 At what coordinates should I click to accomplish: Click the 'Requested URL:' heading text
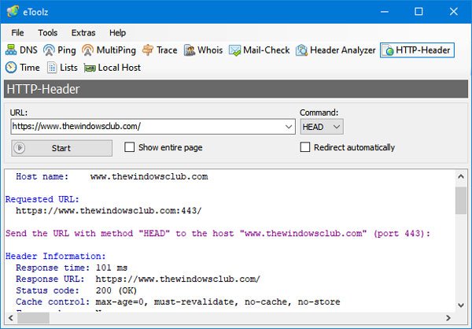click(x=42, y=199)
